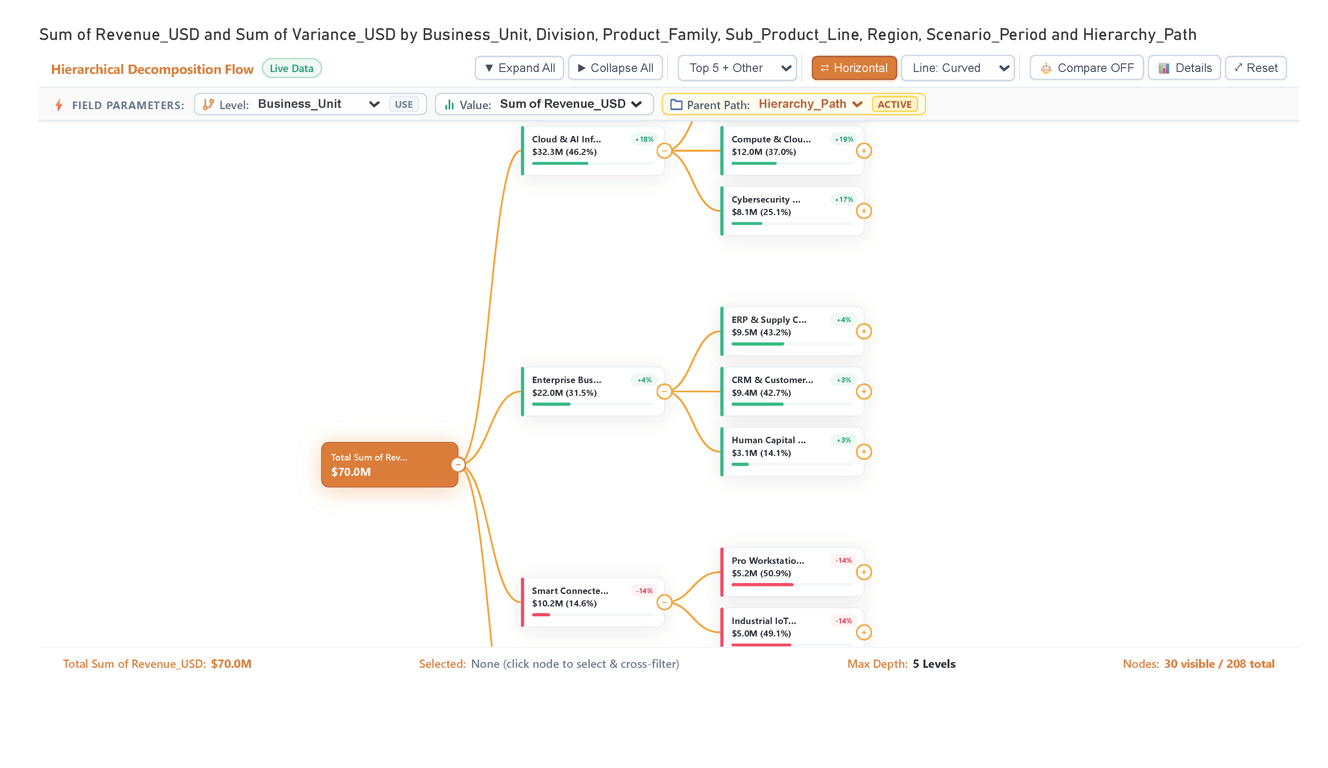Expand the Pro Workstation node plus icon

(863, 572)
